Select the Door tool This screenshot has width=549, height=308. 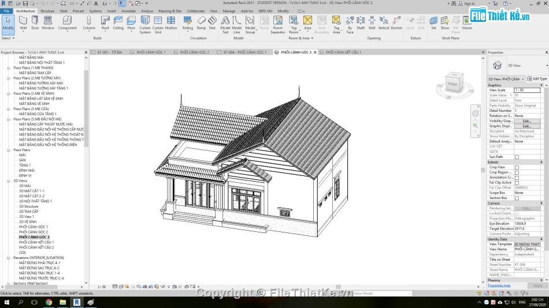tap(35, 23)
